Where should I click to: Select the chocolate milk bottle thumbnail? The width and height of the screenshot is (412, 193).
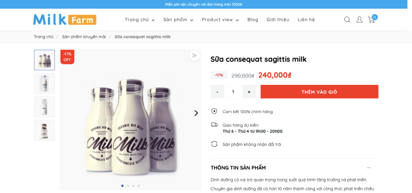(44, 130)
